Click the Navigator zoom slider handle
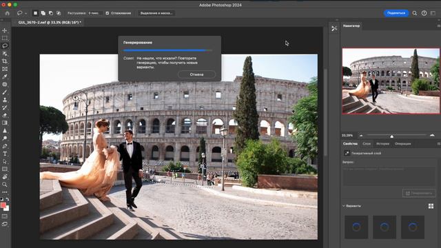The width and height of the screenshot is (441, 248). tap(392, 136)
